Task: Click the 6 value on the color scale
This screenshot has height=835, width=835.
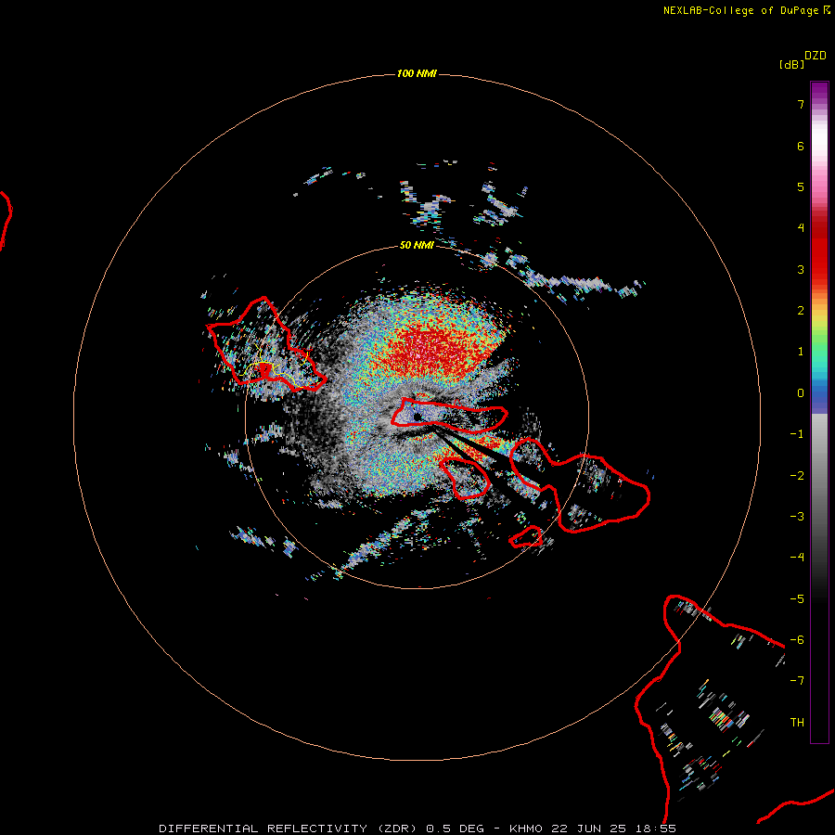Action: (801, 146)
